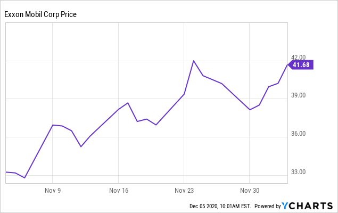Click the Nov 16 date label
Image resolution: width=338 pixels, height=213 pixels.
118,190
